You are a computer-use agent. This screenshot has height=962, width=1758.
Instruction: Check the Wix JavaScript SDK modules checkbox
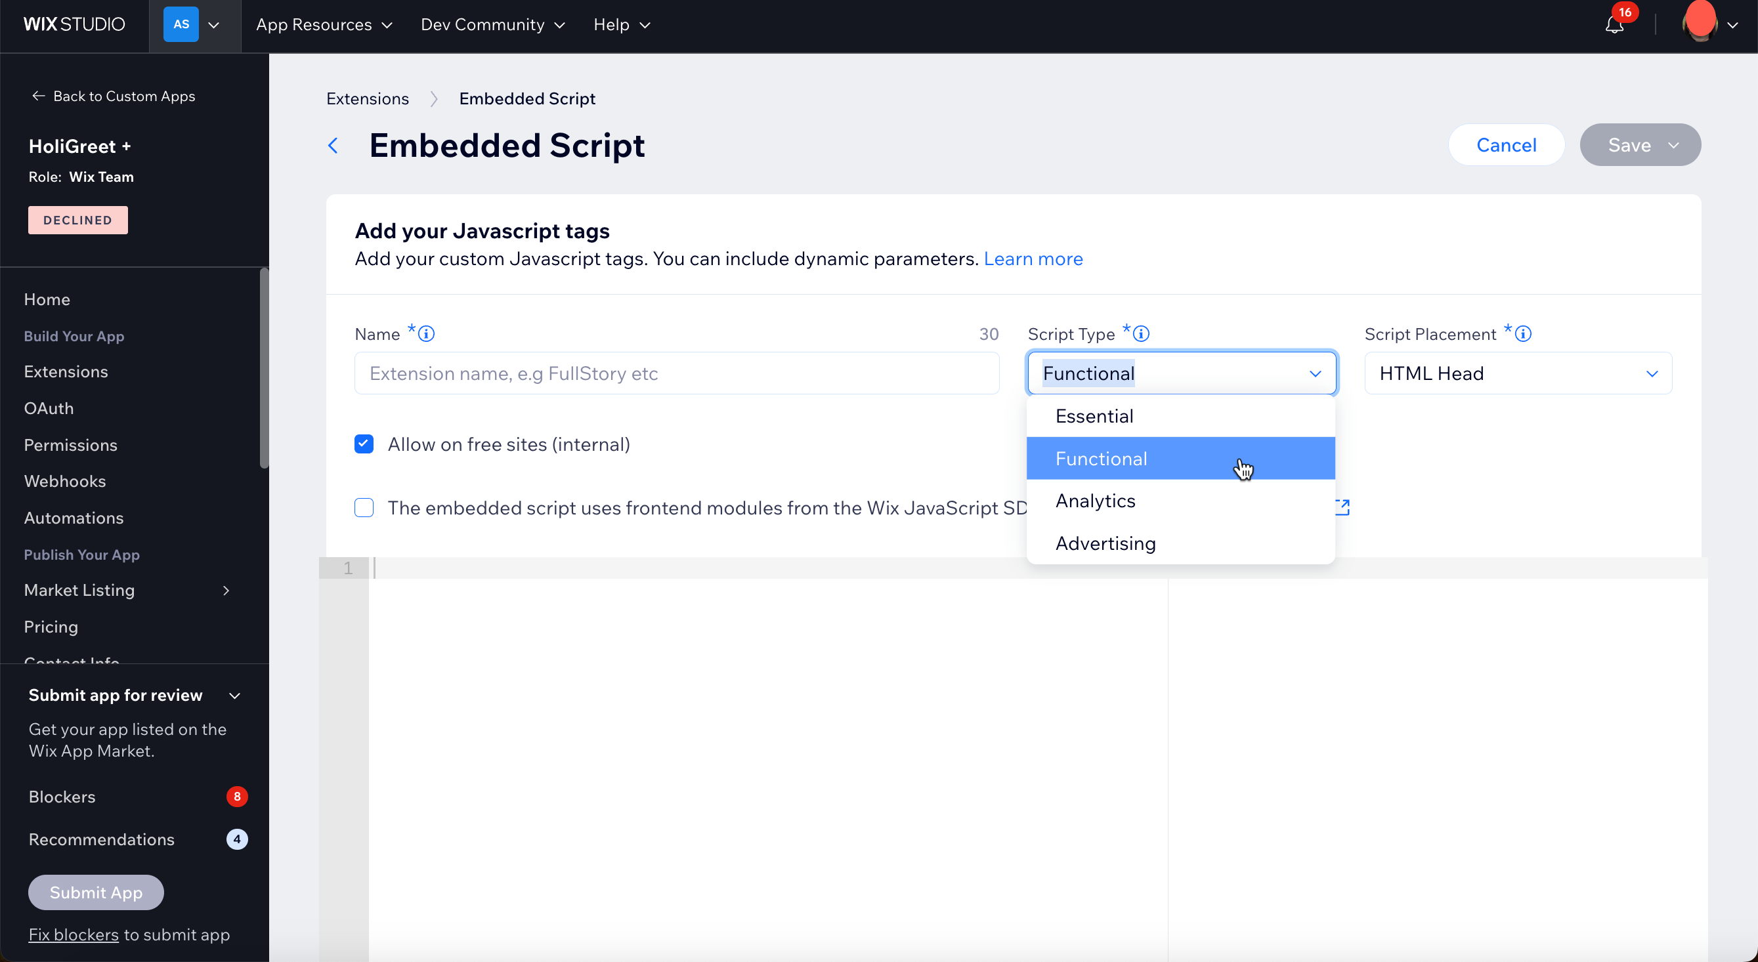(x=364, y=508)
